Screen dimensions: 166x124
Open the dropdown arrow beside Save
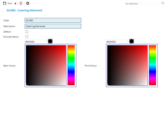[x=15, y=4]
